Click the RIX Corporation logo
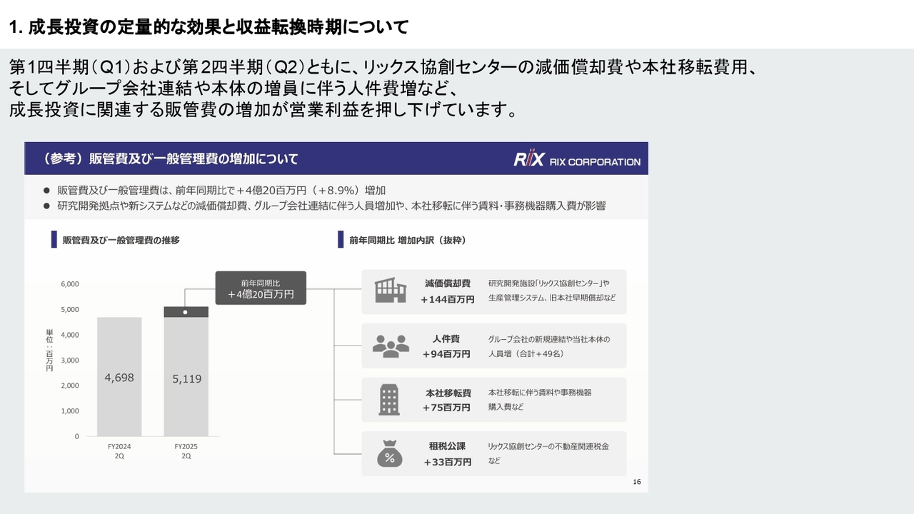The image size is (914, 514). pyautogui.click(x=577, y=160)
